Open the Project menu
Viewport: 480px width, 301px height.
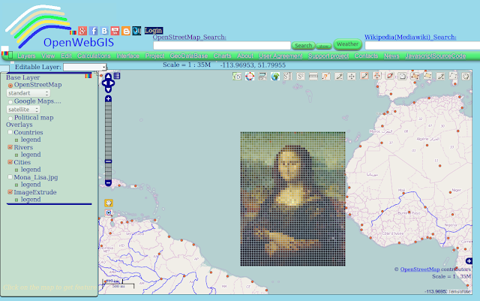154,56
